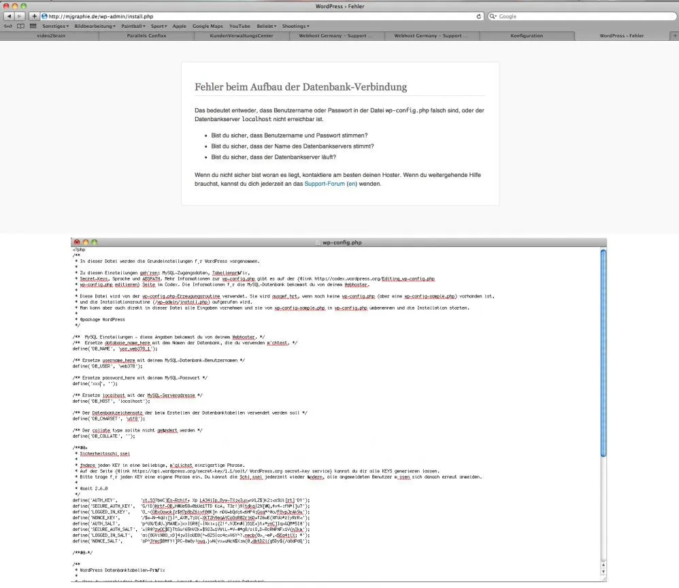679x588 pixels.
Task: Click the bullet about Benutzername und Passwort
Action: 289,135
